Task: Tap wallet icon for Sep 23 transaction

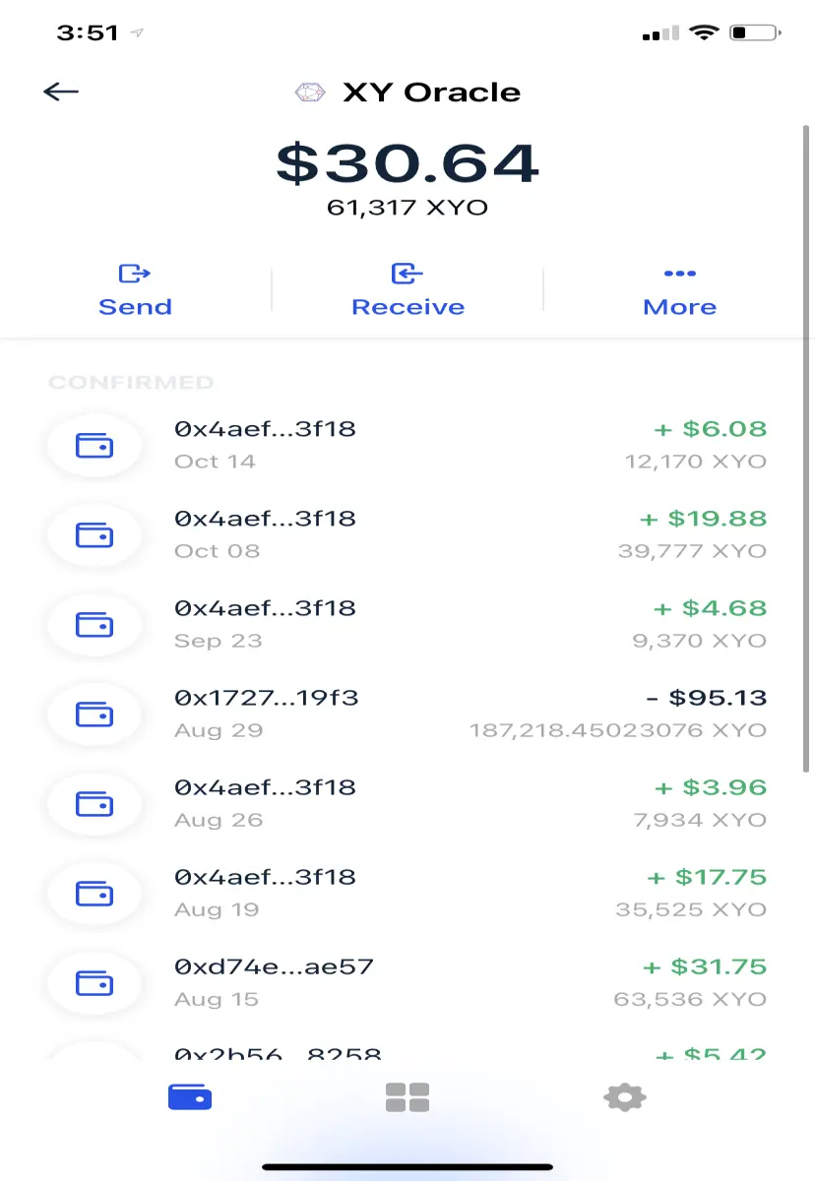Action: pos(94,625)
